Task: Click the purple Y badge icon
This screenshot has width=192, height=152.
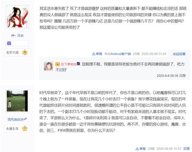Action: tap(9, 43)
